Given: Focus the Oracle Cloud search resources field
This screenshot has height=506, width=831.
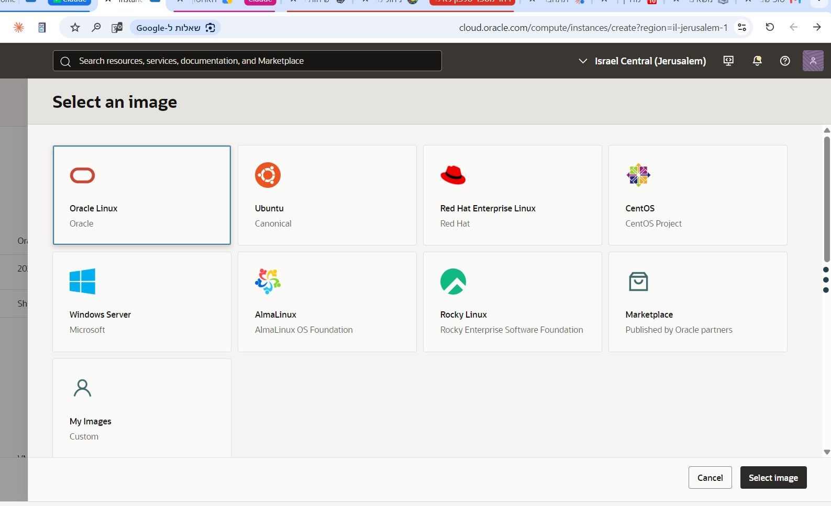Looking at the screenshot, I should click(247, 61).
